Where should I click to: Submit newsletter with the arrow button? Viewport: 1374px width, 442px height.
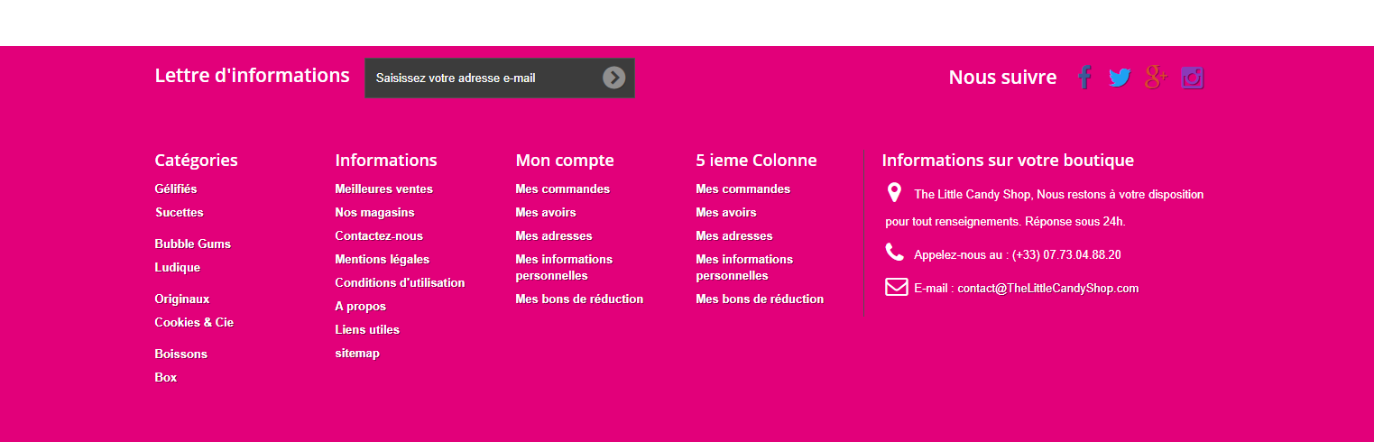pos(613,78)
